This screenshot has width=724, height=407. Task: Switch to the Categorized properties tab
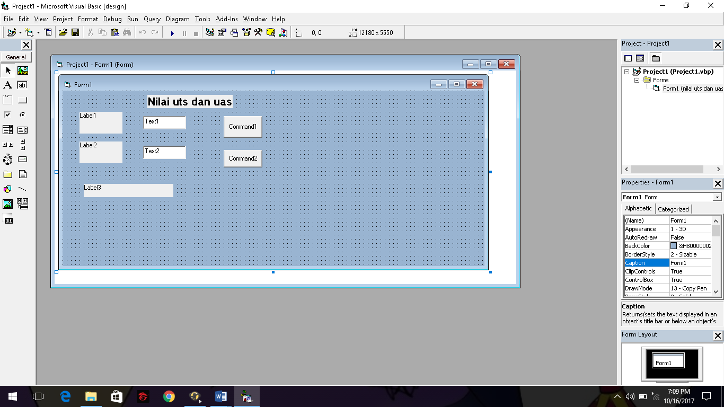coord(673,209)
